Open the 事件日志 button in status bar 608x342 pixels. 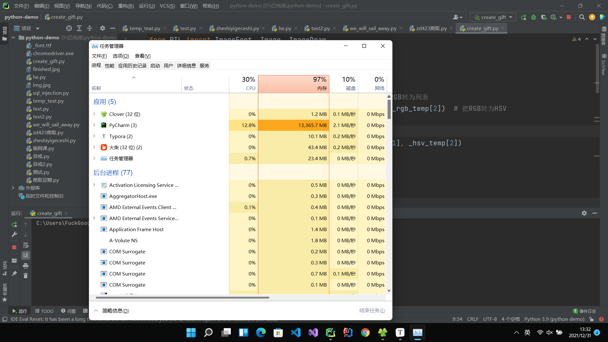click(x=585, y=311)
